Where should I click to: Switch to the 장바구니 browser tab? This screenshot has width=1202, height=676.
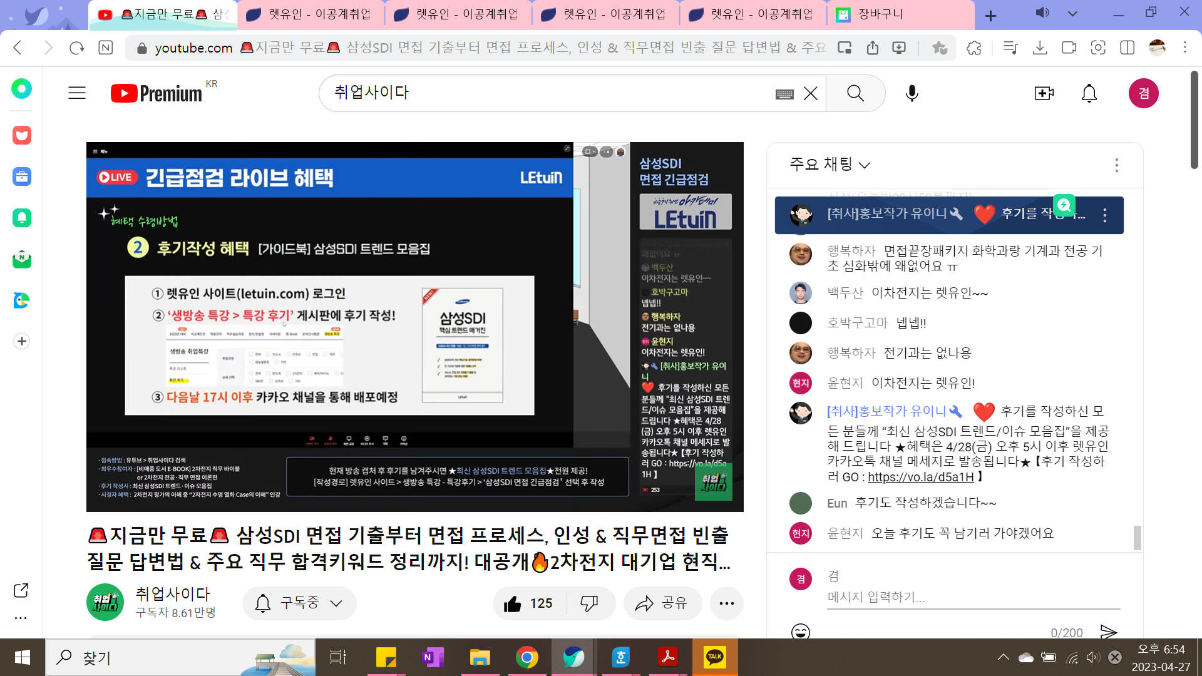(x=880, y=14)
